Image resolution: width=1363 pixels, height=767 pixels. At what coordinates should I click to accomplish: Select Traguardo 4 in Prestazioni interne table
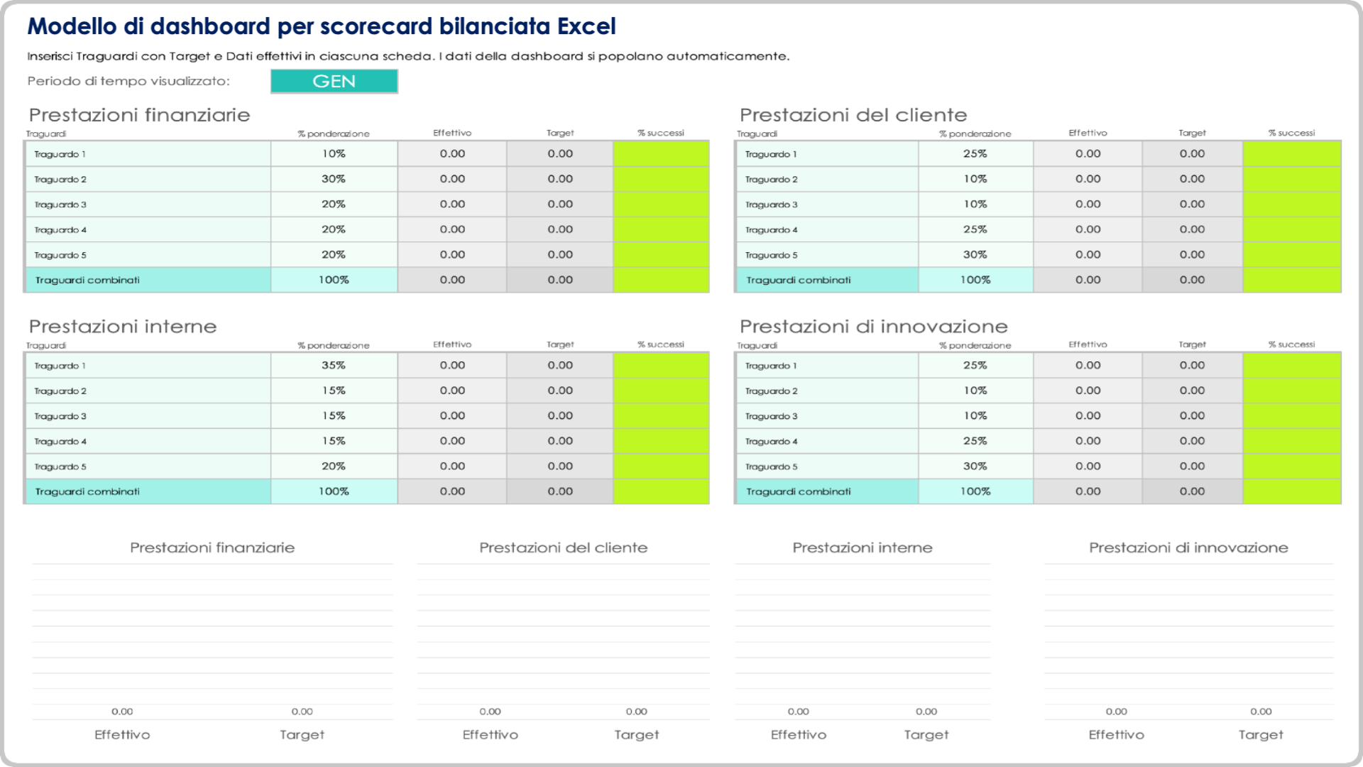[x=148, y=441]
